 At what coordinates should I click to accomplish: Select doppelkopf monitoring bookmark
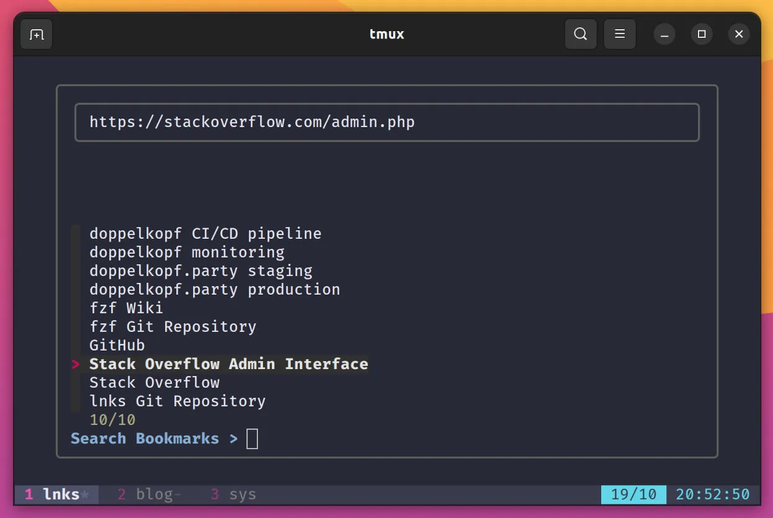point(187,252)
